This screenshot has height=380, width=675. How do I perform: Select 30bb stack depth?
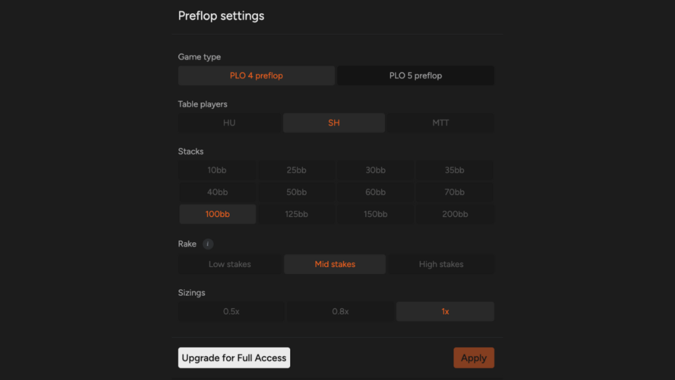point(375,170)
